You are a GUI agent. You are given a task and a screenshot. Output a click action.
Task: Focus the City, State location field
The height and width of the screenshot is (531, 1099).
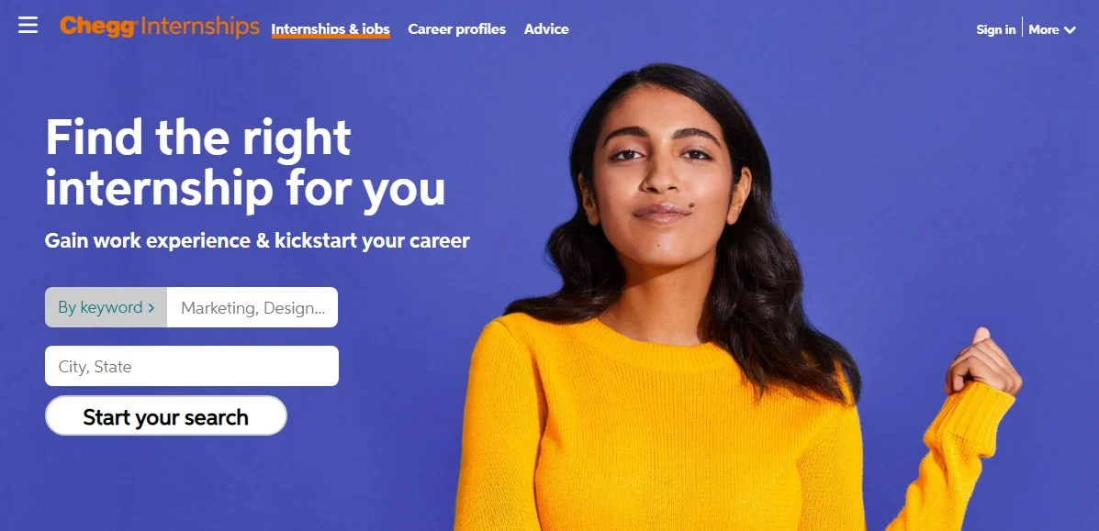[x=192, y=366]
